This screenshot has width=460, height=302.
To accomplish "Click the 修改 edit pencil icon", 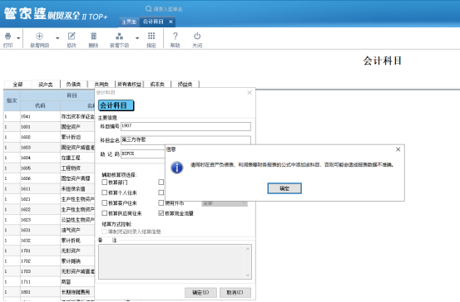I will (72, 36).
